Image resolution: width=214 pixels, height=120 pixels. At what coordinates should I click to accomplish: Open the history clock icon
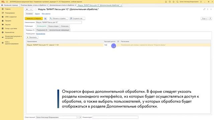pyautogui.click(x=170, y=2)
